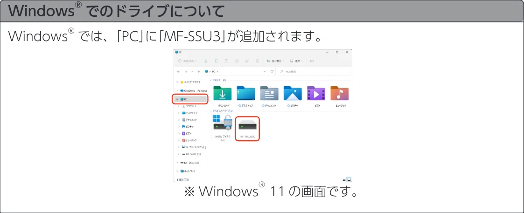Select the ローカル ディスク (C:) drive icon
The height and width of the screenshot is (213, 524).
click(222, 124)
